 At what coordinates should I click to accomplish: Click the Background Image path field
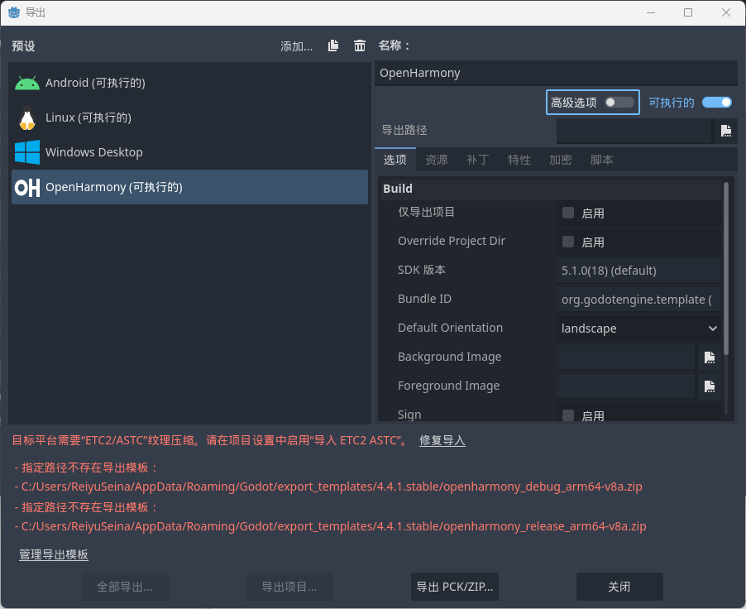(x=625, y=357)
